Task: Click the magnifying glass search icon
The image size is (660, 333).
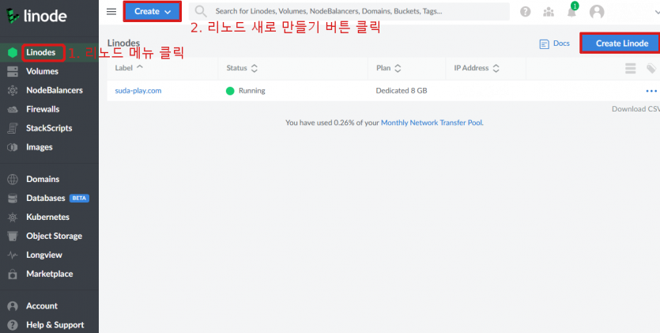Action: point(201,11)
